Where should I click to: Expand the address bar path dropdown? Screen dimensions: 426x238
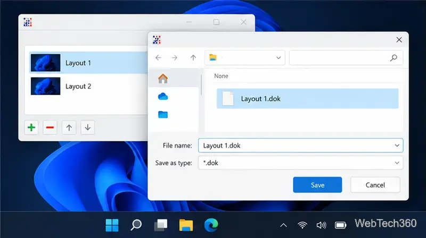[x=278, y=58]
